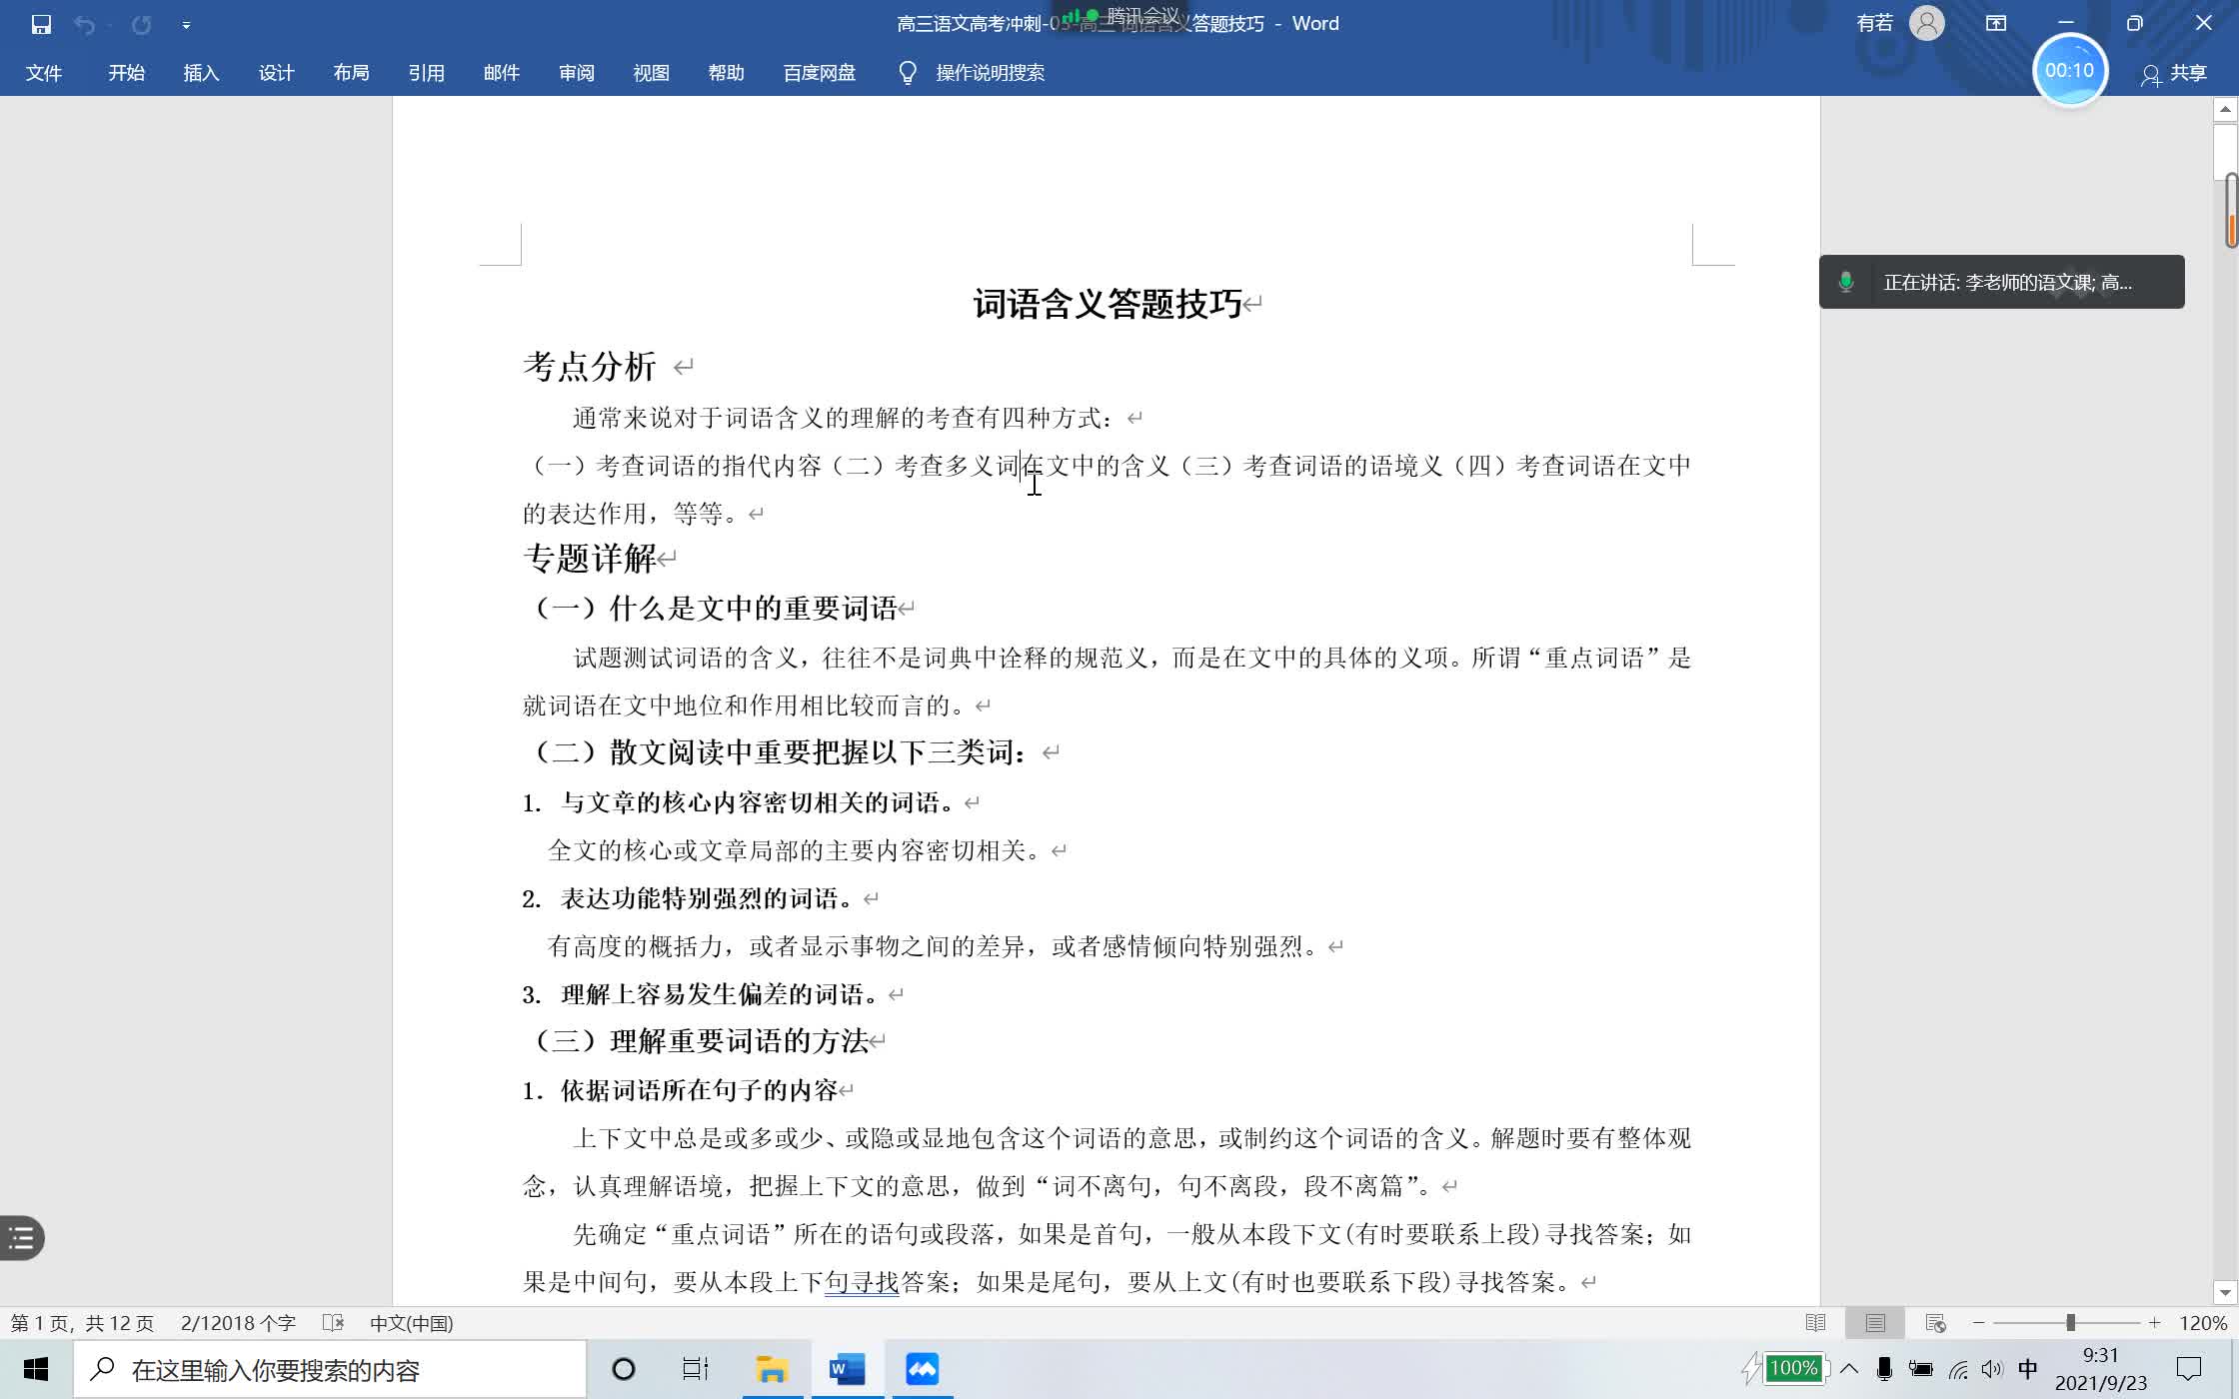2239x1399 pixels.
Task: Open the 插入 ribbon tab
Action: click(x=201, y=73)
